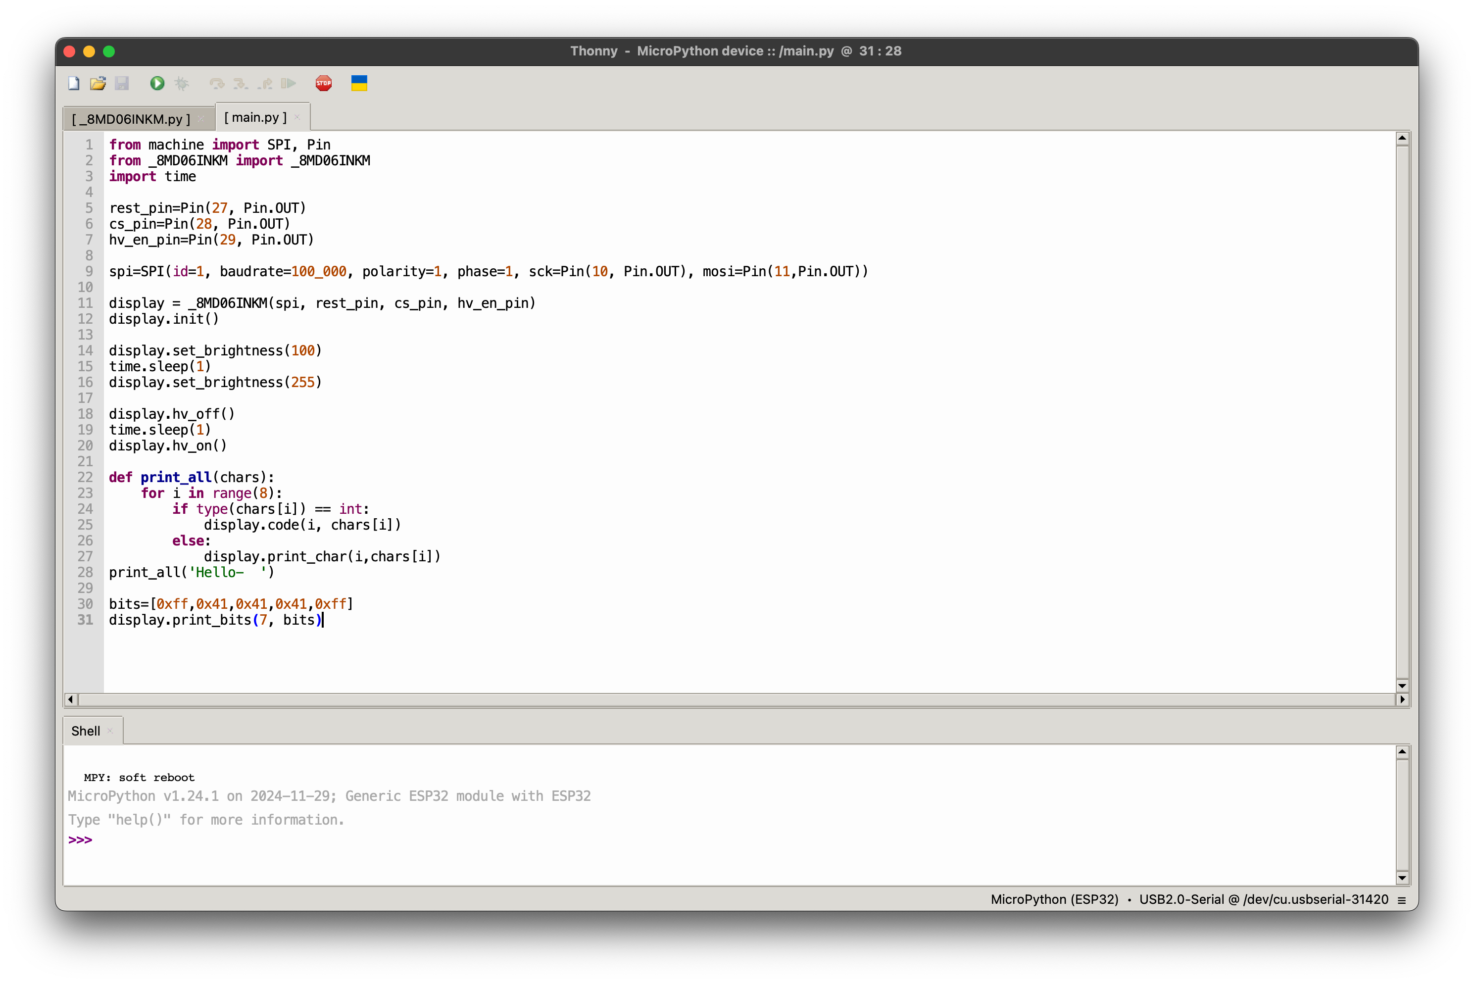Click the Step out icon
The image size is (1474, 984).
click(265, 84)
